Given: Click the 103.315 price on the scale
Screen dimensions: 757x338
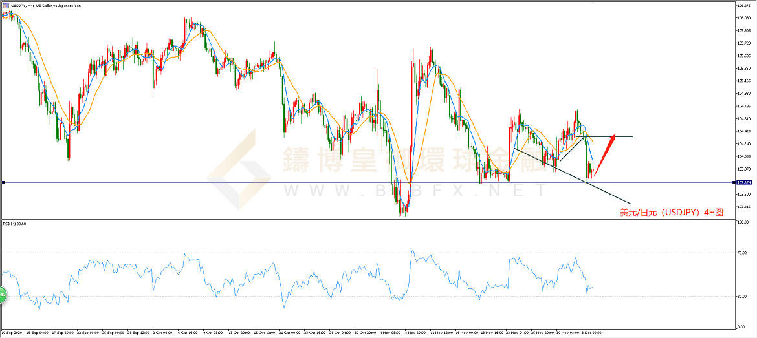Looking at the screenshot, I should [744, 207].
